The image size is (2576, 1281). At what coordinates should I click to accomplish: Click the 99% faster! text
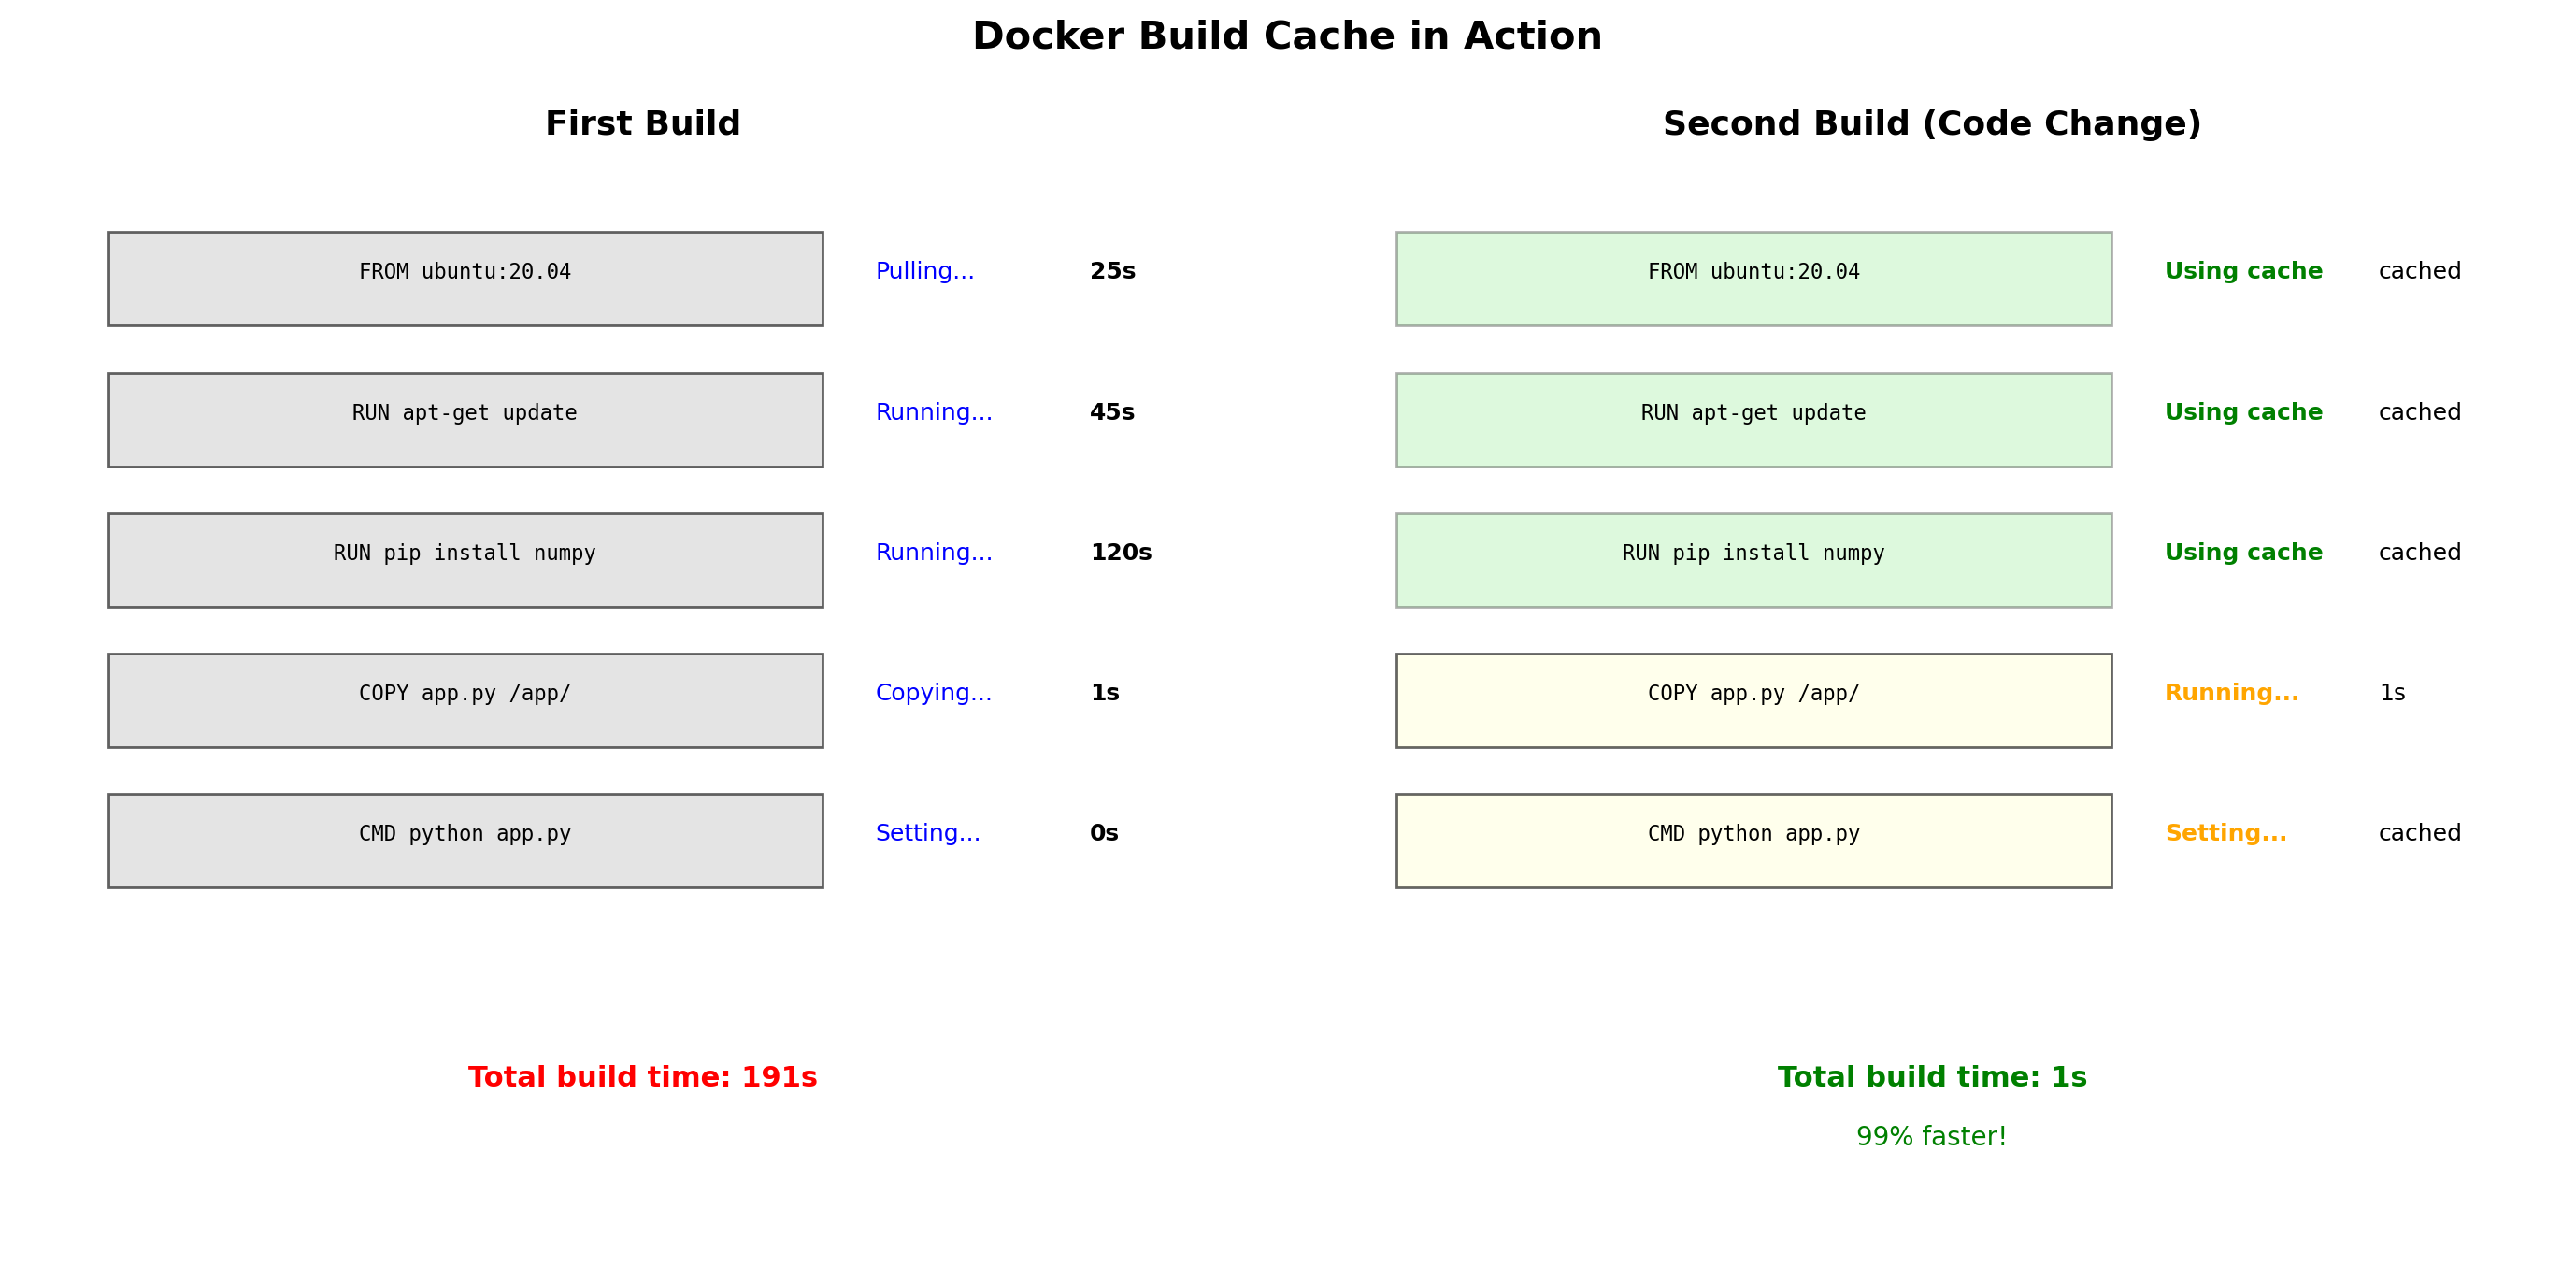pos(1931,1137)
